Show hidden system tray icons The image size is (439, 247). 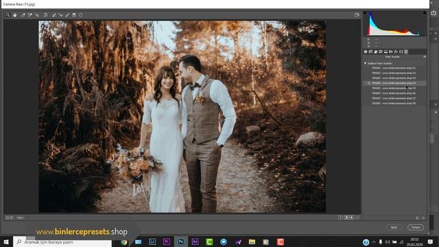coord(373,242)
